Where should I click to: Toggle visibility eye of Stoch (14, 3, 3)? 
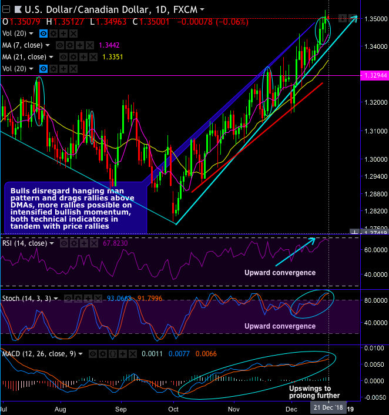[68, 299]
